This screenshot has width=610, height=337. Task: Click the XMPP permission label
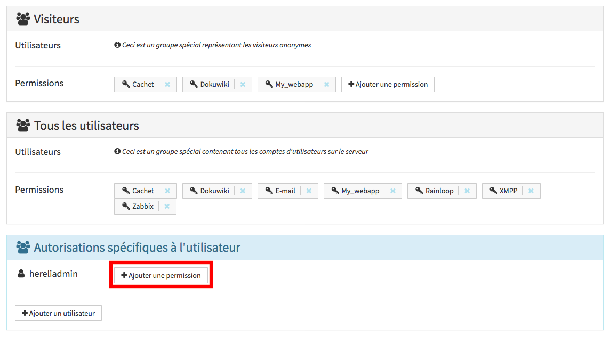click(503, 191)
